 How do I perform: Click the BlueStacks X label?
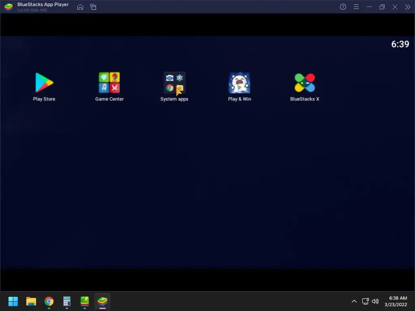click(x=305, y=99)
